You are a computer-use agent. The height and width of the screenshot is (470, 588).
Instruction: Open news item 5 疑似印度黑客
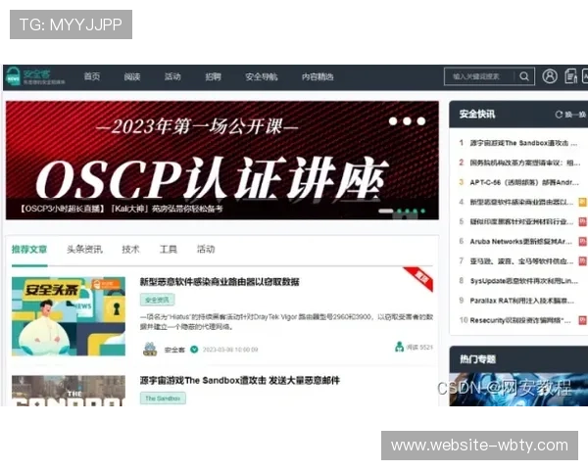tap(521, 221)
